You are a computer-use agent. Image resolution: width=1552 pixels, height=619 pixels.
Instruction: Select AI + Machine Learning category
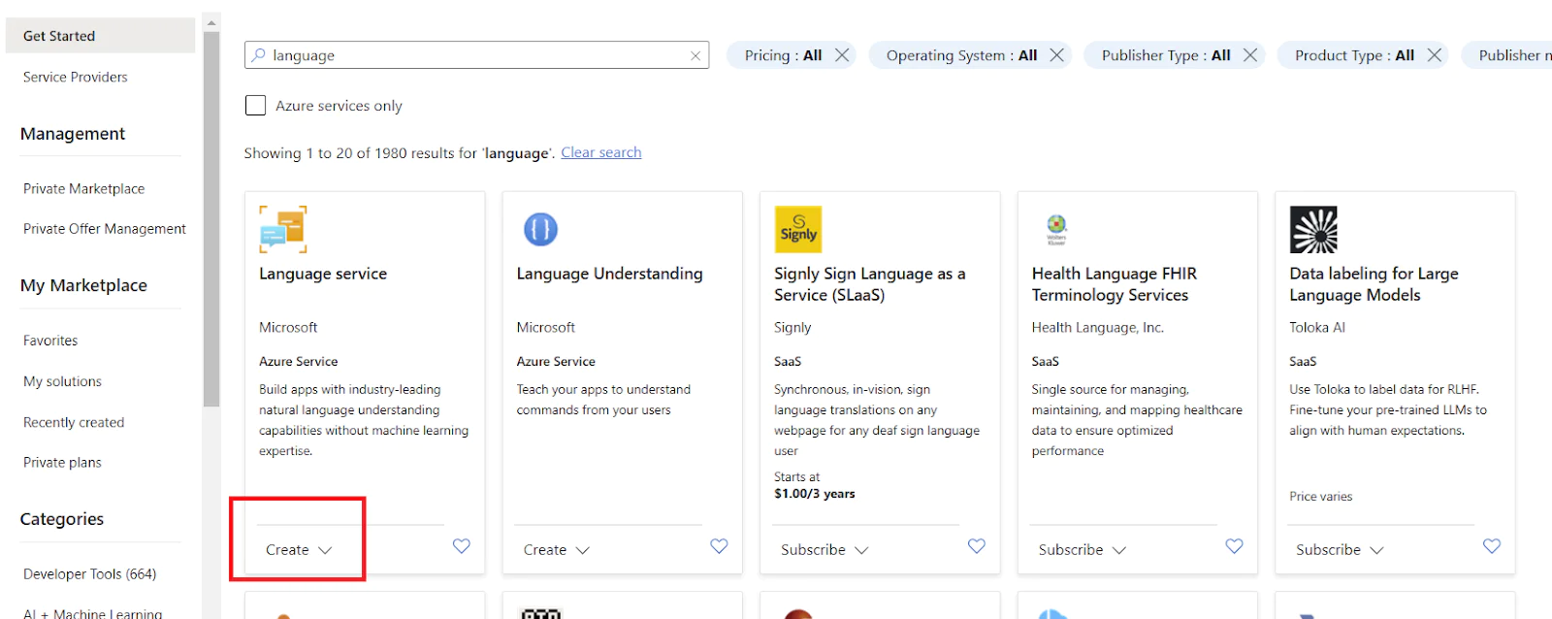click(x=93, y=613)
